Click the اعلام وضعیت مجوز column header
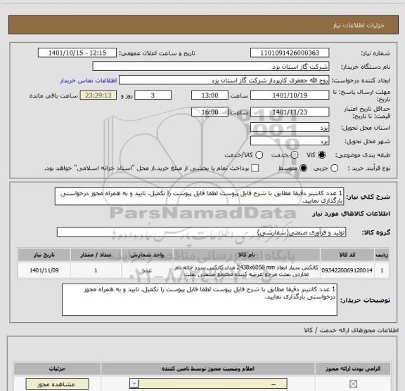 (208, 369)
